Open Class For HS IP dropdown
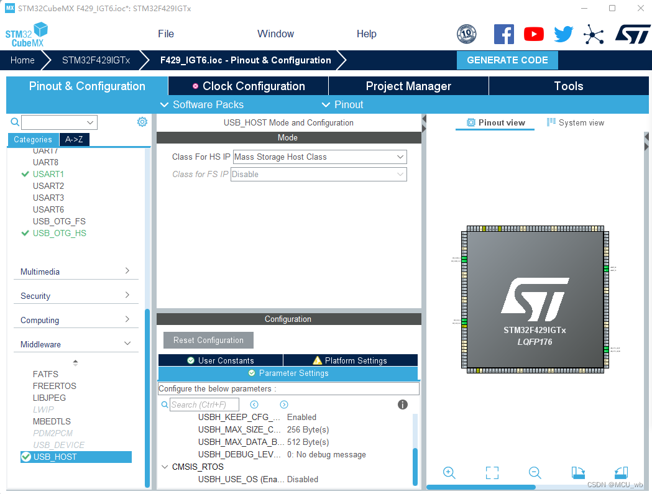Image resolution: width=652 pixels, height=494 pixels. tap(319, 157)
